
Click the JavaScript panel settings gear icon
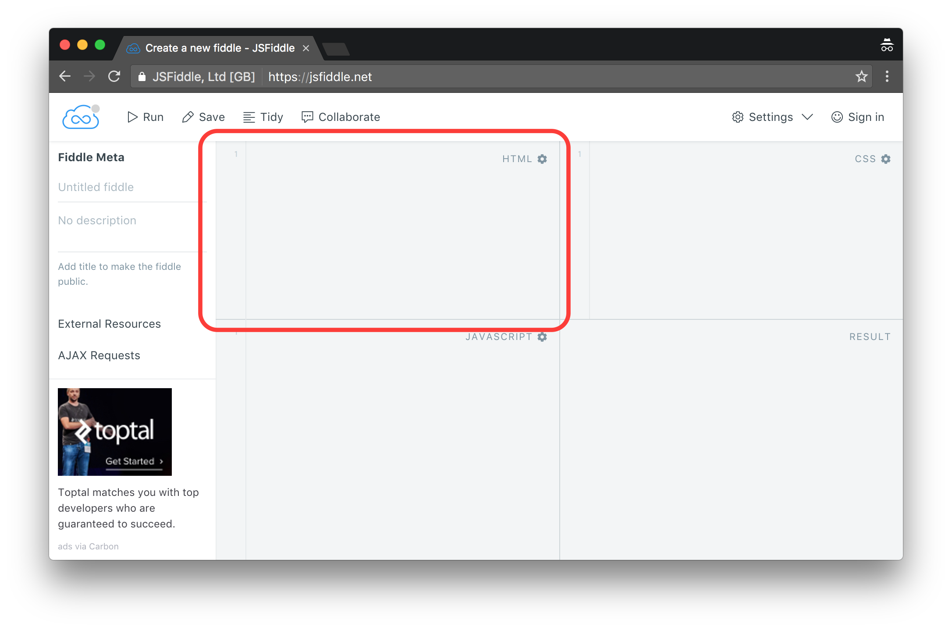(x=545, y=336)
